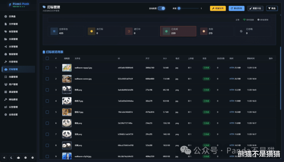This screenshot has height=162, width=284.
Task: Open 分享管理 in the sidebar
Action: click(13, 46)
